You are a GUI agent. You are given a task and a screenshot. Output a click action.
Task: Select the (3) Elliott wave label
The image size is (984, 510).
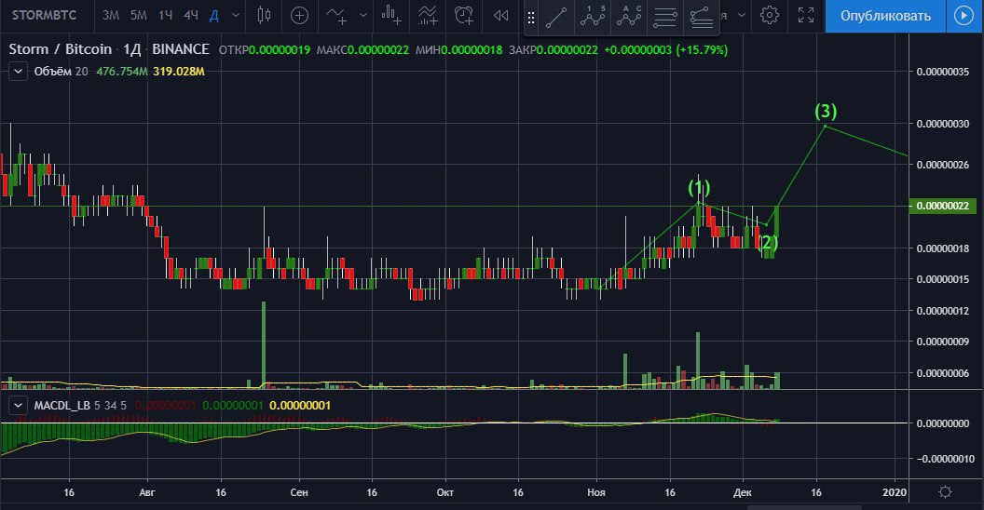click(826, 111)
